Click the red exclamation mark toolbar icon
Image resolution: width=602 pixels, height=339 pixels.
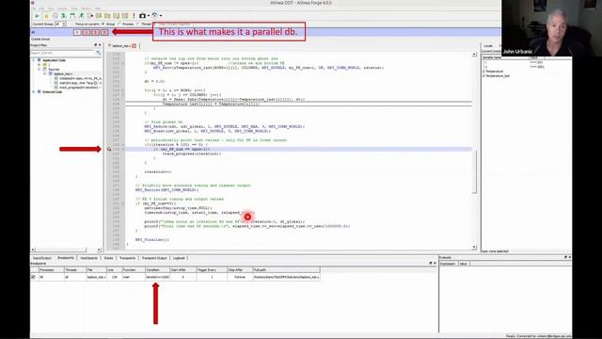[x=134, y=16]
